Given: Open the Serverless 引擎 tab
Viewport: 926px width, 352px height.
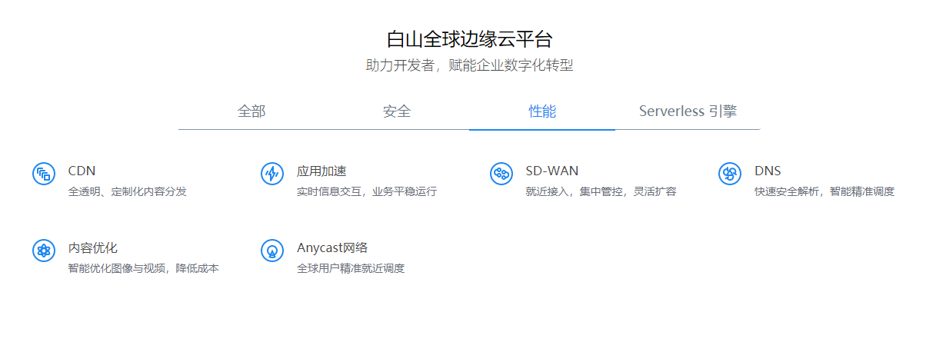Looking at the screenshot, I should pyautogui.click(x=688, y=111).
